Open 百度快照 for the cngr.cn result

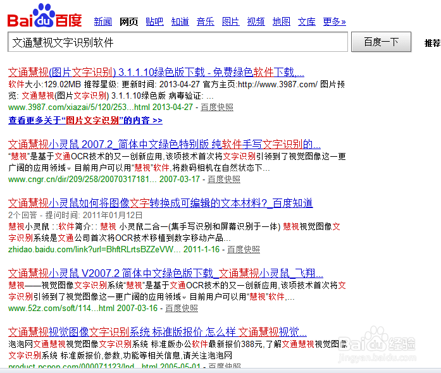point(224,179)
